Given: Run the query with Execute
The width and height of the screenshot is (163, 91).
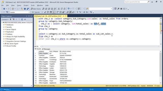Looking at the screenshot, I should (36, 12).
